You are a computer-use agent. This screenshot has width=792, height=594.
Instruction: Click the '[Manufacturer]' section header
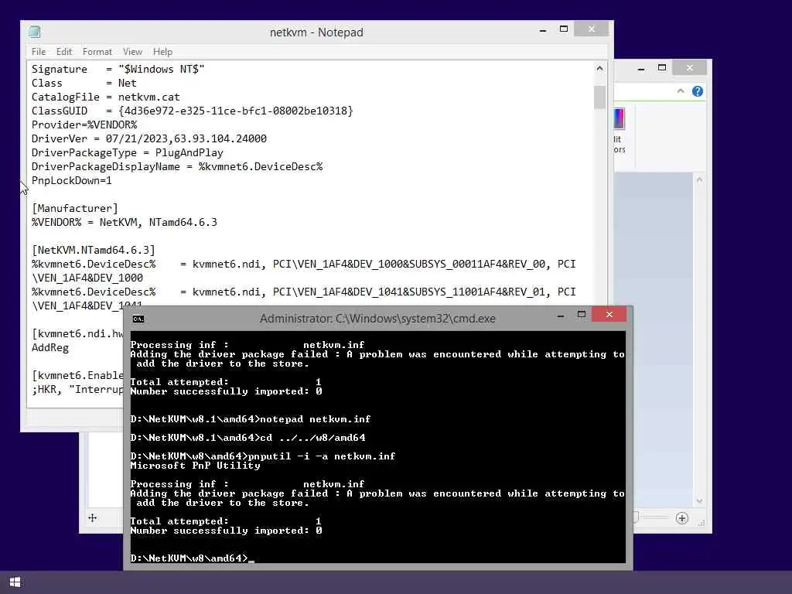click(75, 208)
